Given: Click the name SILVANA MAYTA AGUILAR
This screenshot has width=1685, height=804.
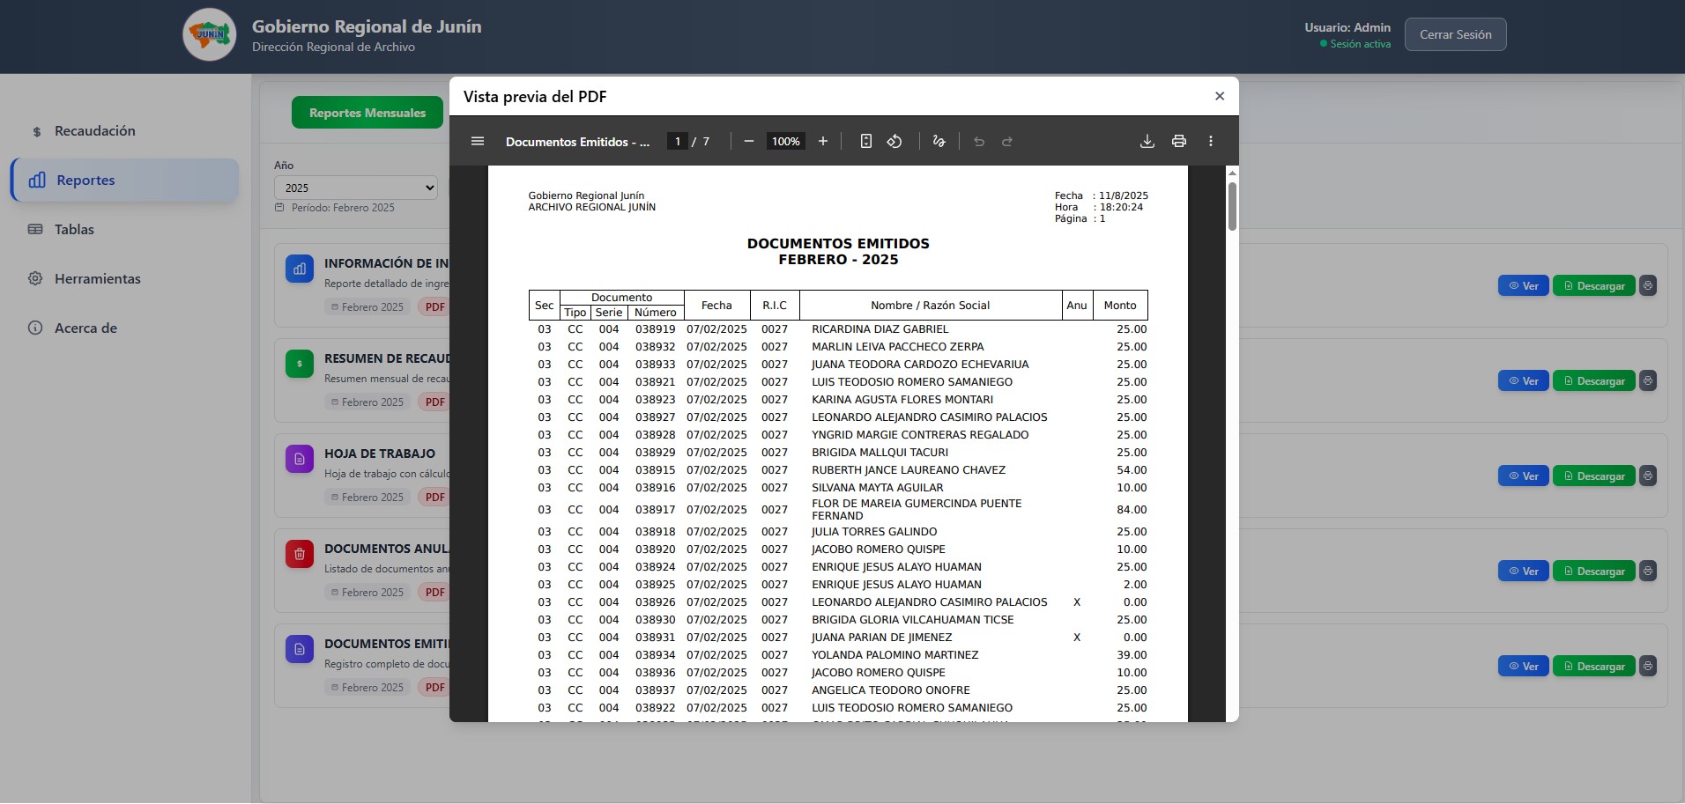Looking at the screenshot, I should [x=878, y=488].
